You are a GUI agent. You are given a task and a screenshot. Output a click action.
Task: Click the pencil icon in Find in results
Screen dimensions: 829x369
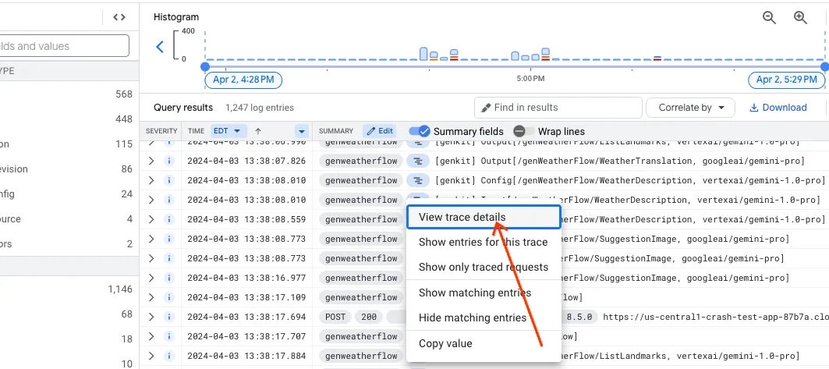[x=485, y=108]
